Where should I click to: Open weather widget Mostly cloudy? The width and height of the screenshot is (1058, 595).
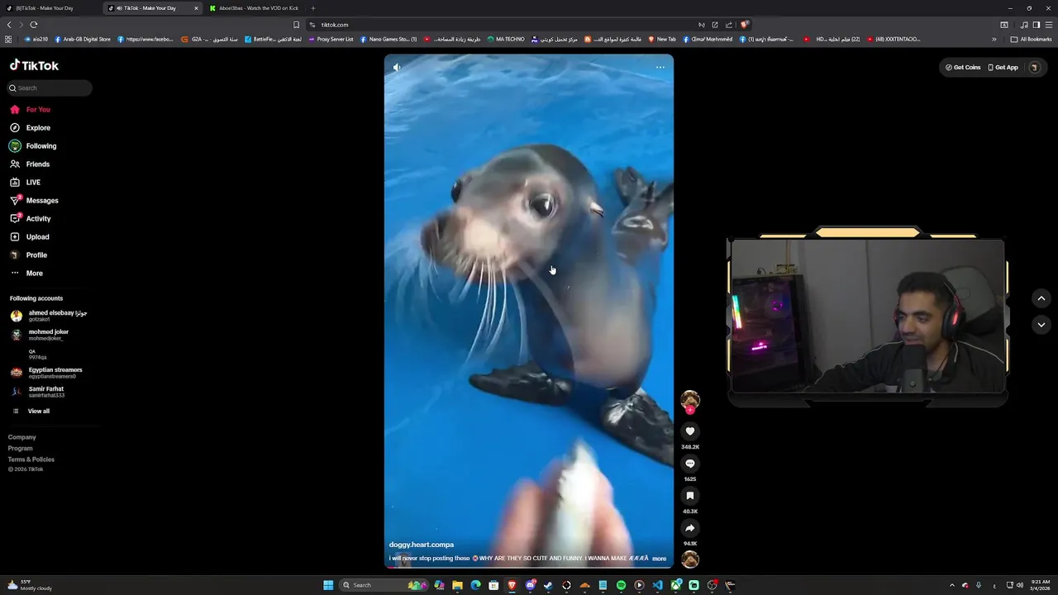pyautogui.click(x=30, y=585)
